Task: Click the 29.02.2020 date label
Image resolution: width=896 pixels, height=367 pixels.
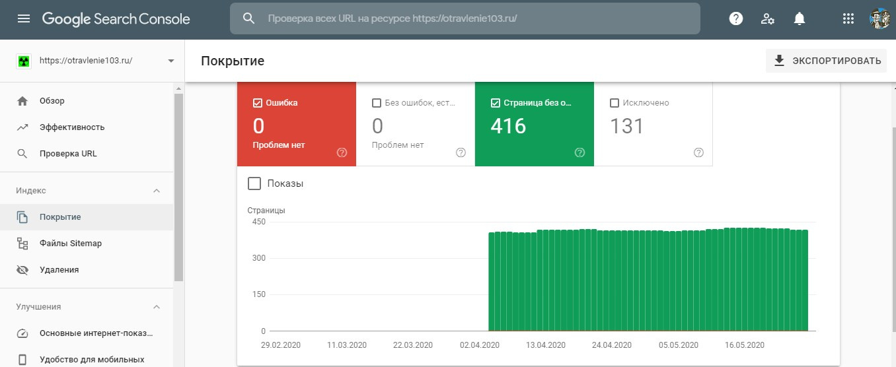Action: click(x=281, y=345)
